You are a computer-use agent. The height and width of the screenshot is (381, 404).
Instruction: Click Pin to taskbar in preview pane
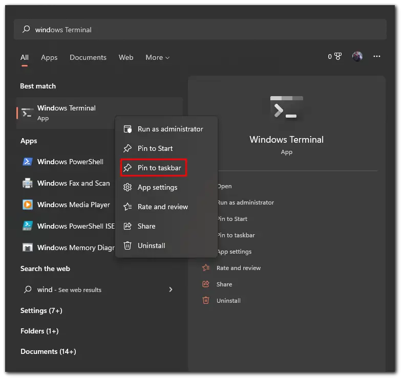click(x=236, y=235)
